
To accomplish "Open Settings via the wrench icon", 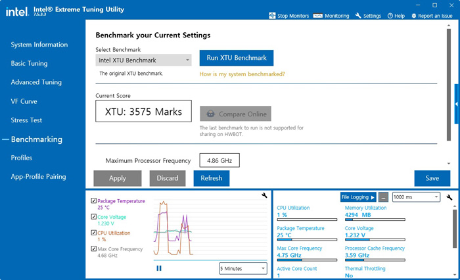I will tap(358, 16).
